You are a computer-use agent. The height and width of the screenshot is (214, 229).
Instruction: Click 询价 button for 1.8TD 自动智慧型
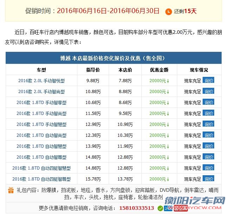pyautogui.click(x=208, y=146)
